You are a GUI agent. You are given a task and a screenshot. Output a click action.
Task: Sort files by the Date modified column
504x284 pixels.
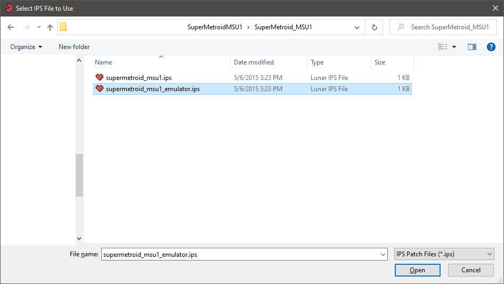click(x=254, y=62)
